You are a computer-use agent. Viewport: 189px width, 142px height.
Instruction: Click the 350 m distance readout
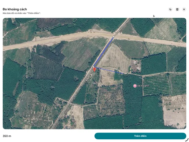coord(7,136)
